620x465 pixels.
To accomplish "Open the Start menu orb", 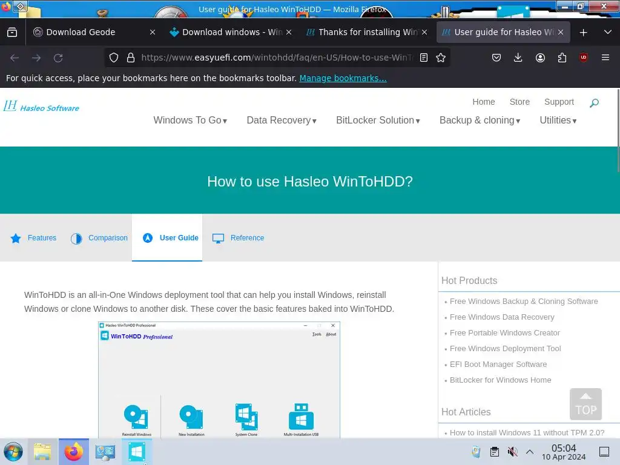I will coord(13,452).
